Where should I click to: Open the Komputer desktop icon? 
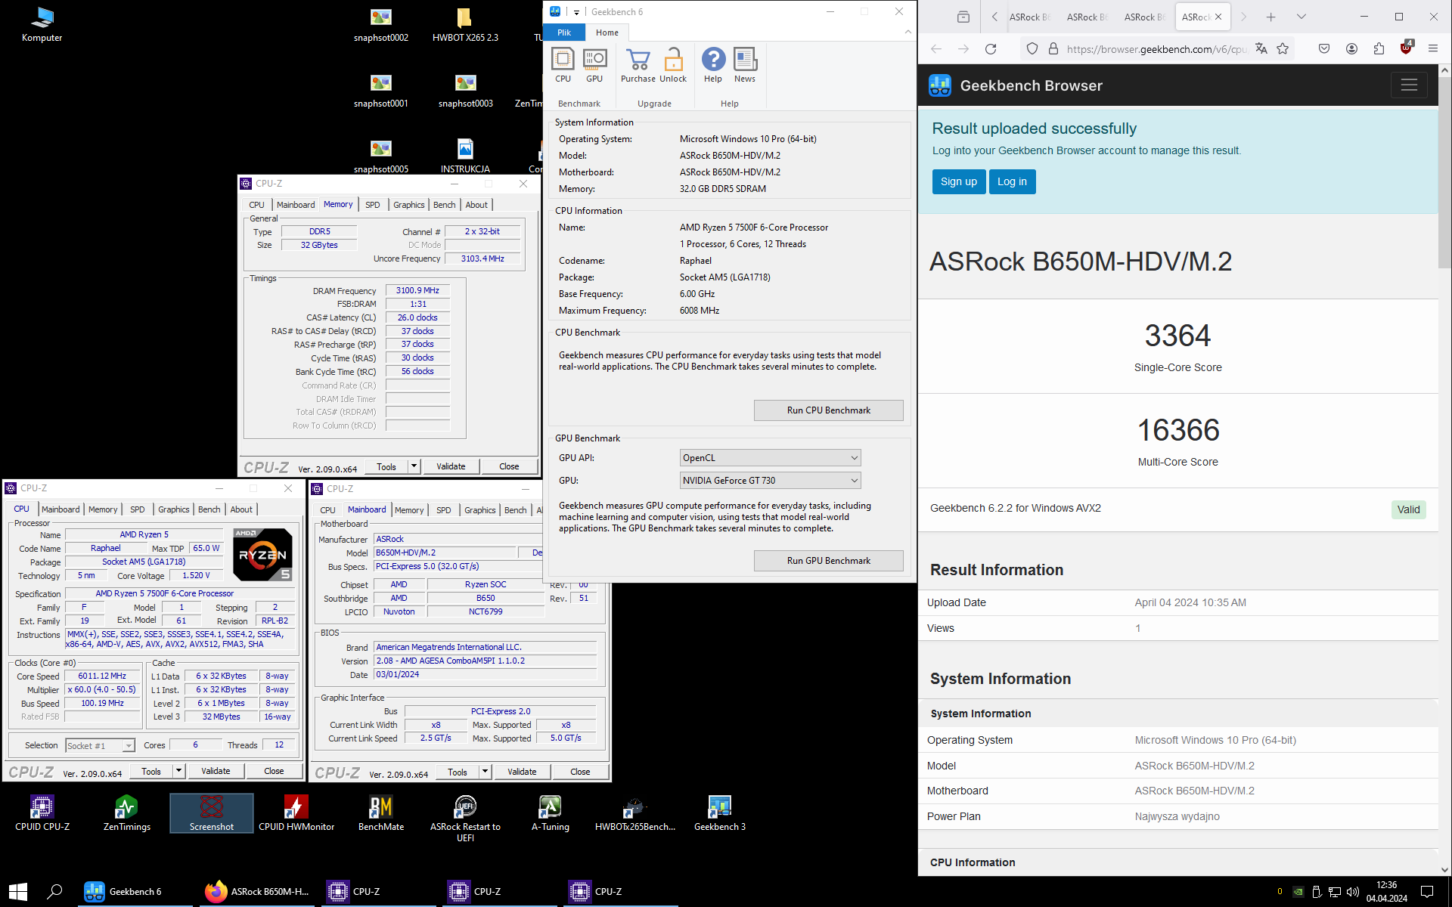[x=42, y=24]
